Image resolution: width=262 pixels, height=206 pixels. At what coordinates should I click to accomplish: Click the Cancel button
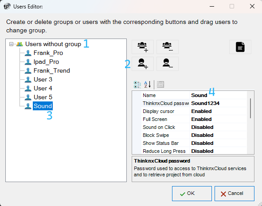(x=235, y=194)
